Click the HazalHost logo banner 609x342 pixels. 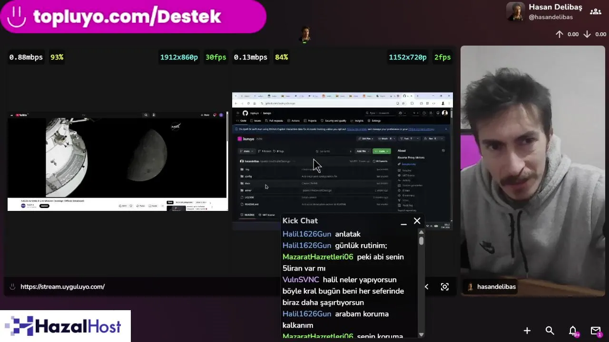66,326
